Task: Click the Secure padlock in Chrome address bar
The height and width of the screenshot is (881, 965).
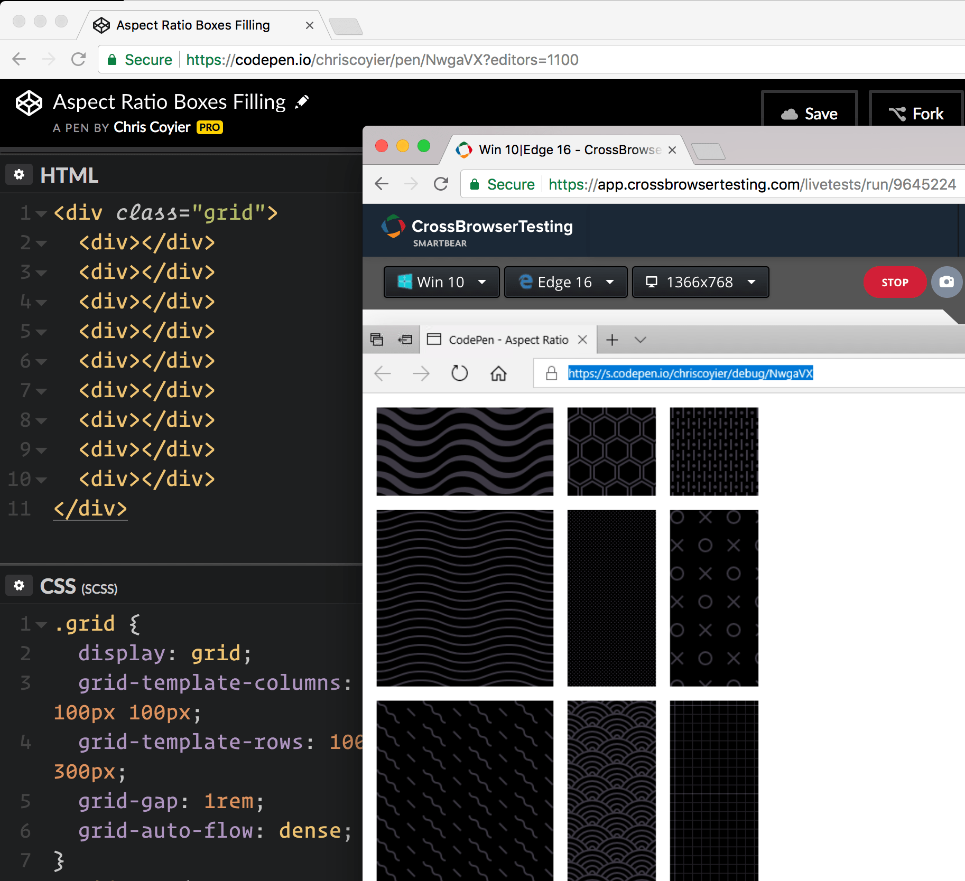Action: point(113,59)
